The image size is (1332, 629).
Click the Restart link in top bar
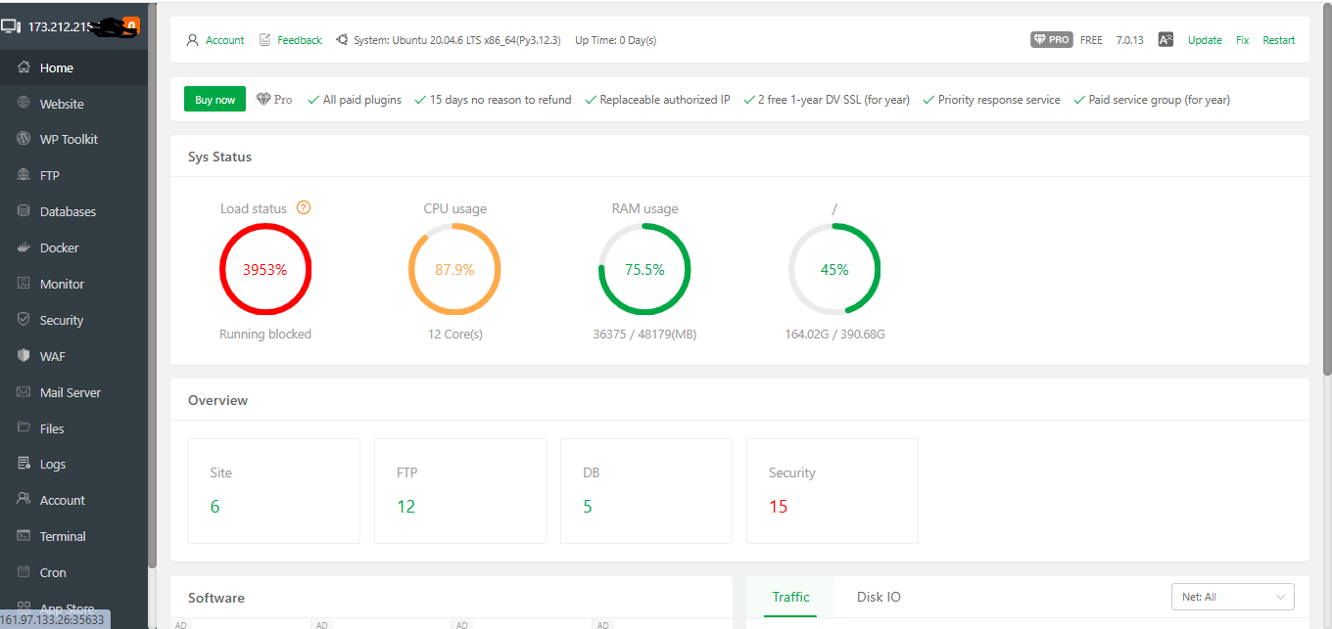click(1278, 40)
